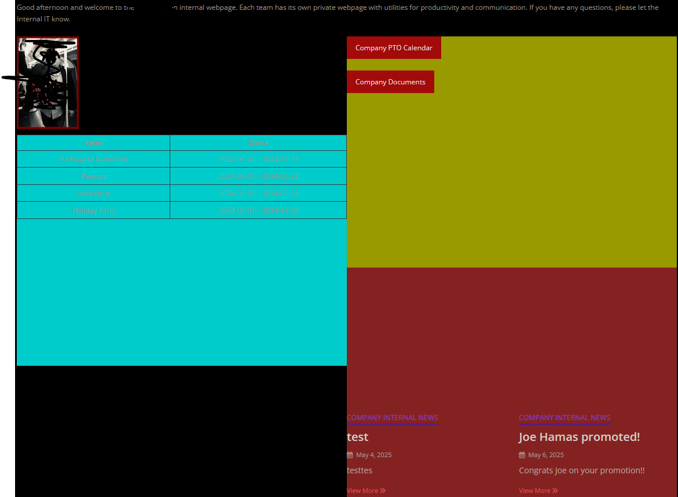This screenshot has width=678, height=497.
Task: Open View More link under test post
Action: pos(366,491)
